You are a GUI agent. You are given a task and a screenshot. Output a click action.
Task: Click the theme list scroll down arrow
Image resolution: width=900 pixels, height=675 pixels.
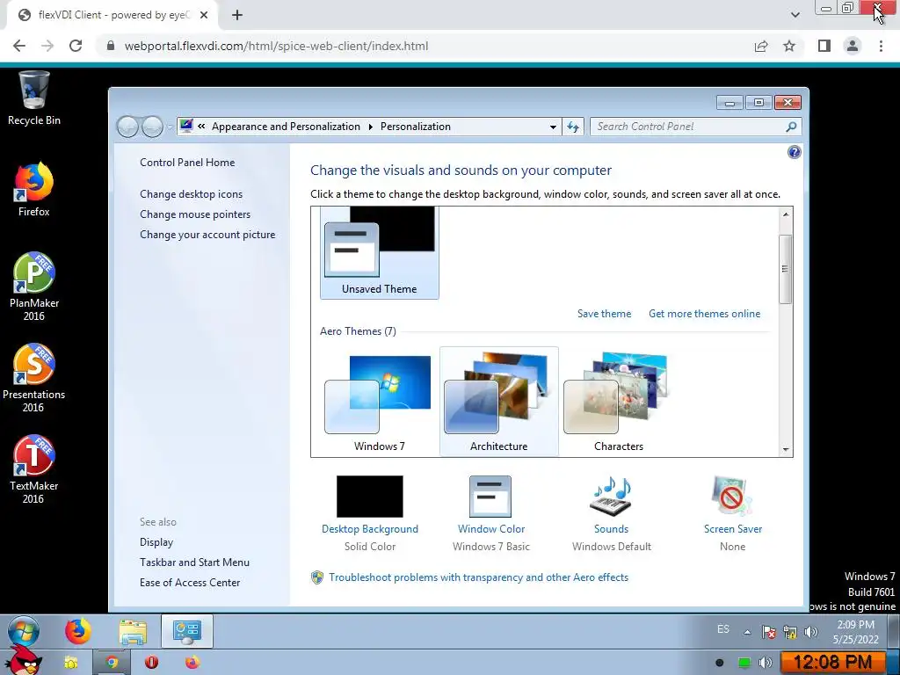786,450
